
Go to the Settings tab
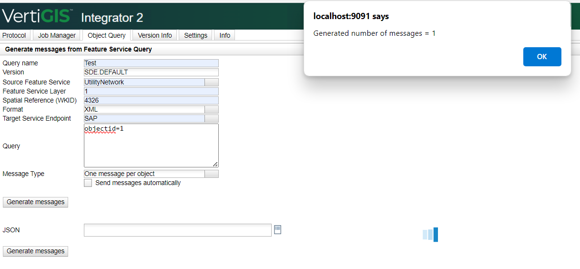click(x=196, y=35)
